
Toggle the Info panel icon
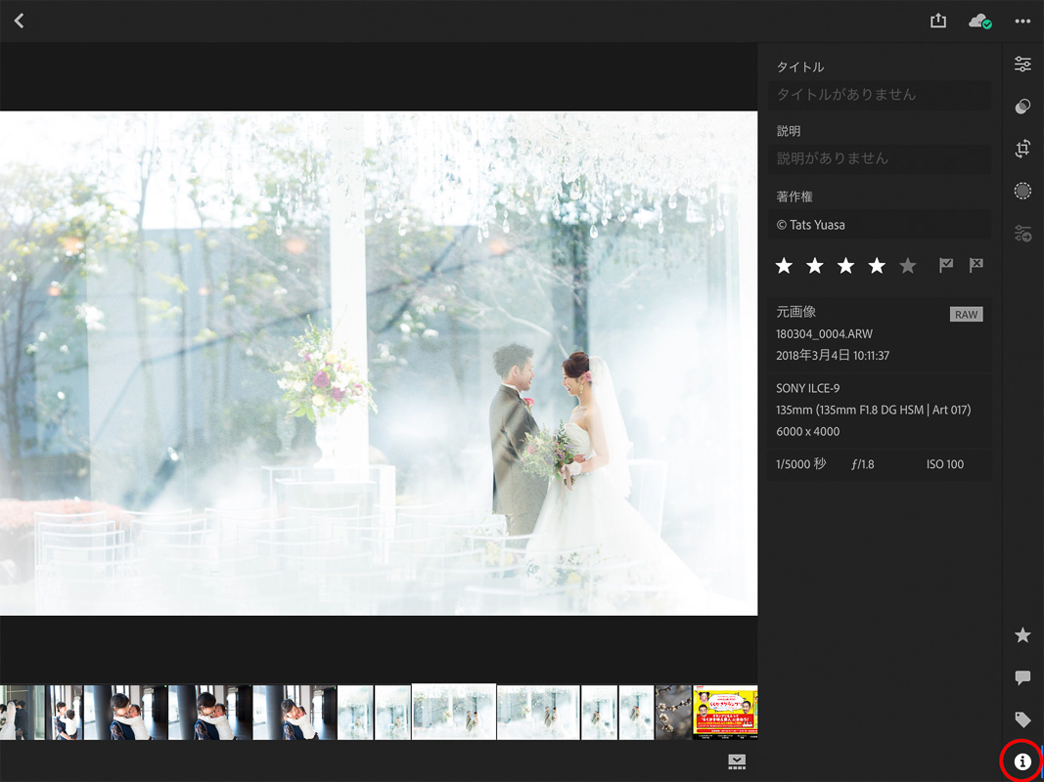pyautogui.click(x=1022, y=761)
